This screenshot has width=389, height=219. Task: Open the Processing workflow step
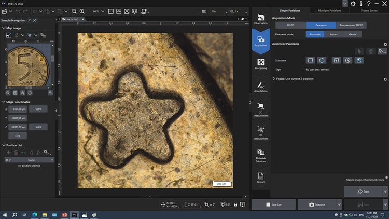tap(260, 64)
